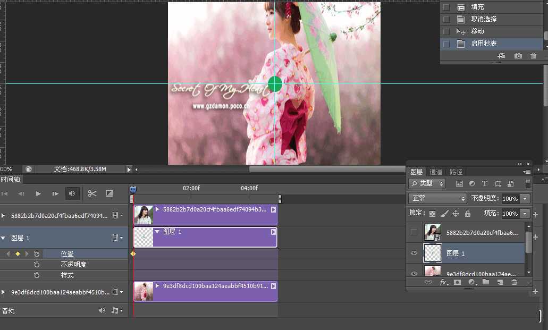The image size is (548, 330).
Task: Click the 不透明度 100% value field
Action: tap(510, 199)
